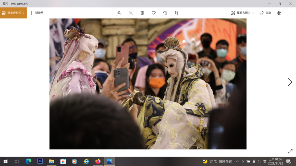Zoom in on the photo

(x=119, y=13)
